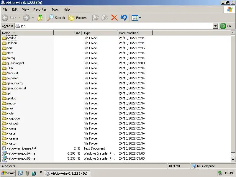Open the Help menu

click(67, 9)
